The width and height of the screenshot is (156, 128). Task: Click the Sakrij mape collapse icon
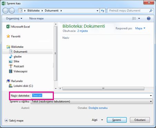coord(6,120)
